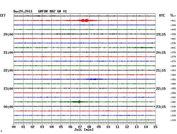Click the DC offset value -400
Screen dimensions: 177x134
coord(173,39)
